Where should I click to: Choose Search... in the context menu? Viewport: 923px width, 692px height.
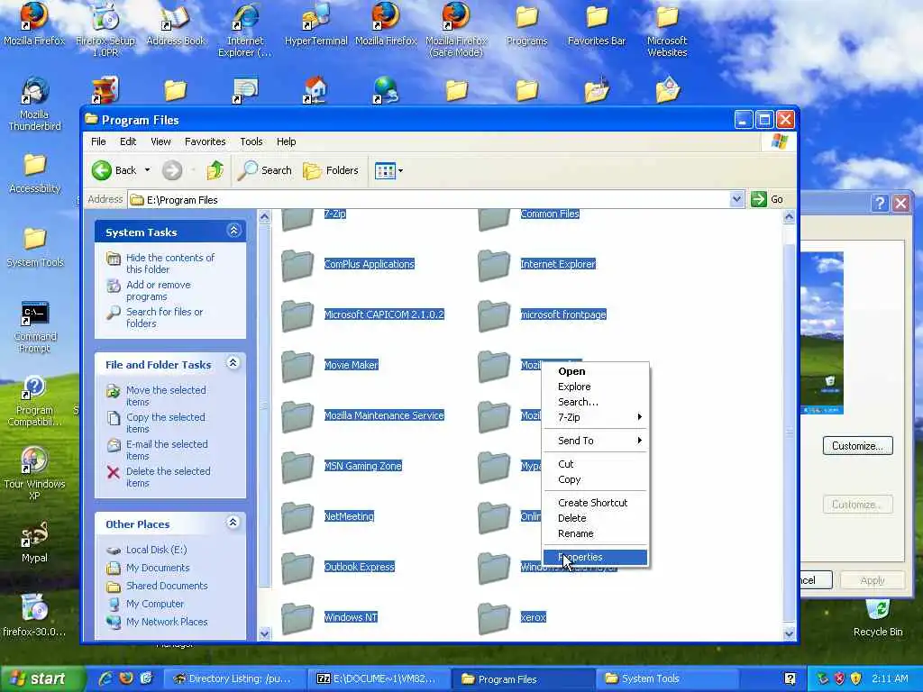(595, 402)
